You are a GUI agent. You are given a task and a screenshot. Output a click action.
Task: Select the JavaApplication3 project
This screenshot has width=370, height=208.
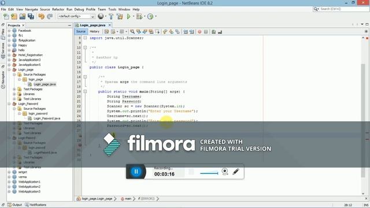pos(29,60)
